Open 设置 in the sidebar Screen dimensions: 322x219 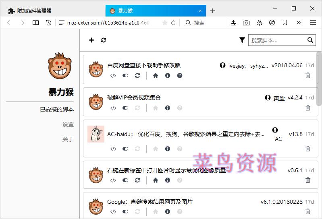(x=68, y=124)
